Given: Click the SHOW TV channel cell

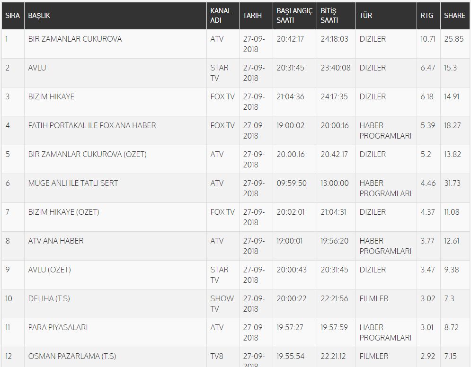Looking at the screenshot, I should tap(222, 304).
